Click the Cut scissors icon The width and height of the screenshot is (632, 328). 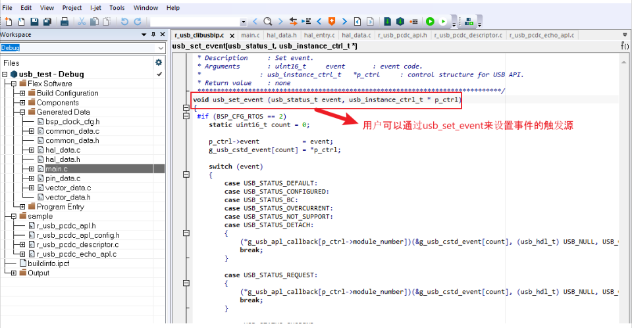(82, 21)
